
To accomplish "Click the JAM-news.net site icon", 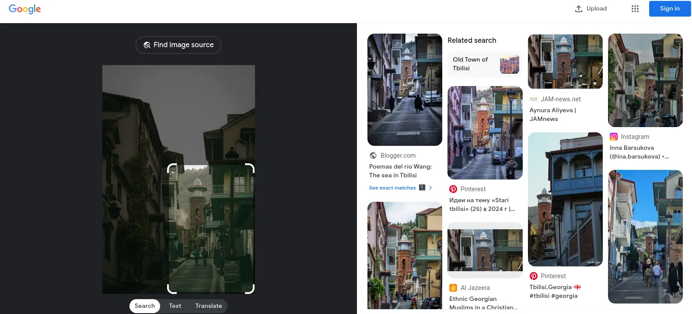I will click(534, 99).
